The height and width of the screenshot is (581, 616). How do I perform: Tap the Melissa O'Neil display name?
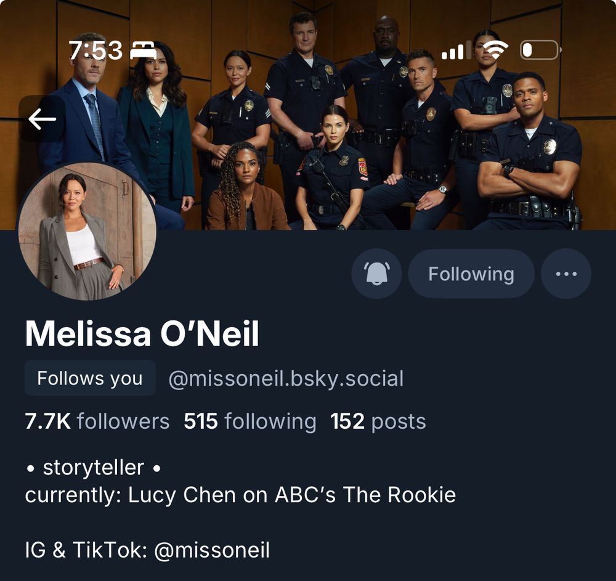[142, 333]
